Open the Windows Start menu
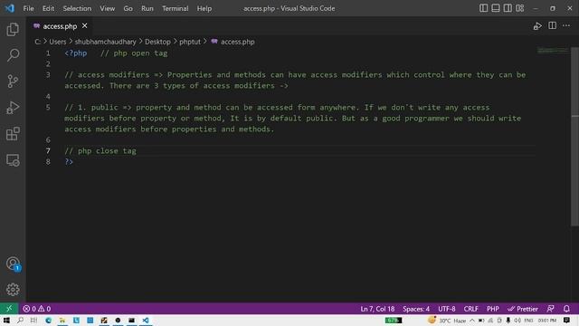The width and height of the screenshot is (579, 326). click(x=6, y=320)
